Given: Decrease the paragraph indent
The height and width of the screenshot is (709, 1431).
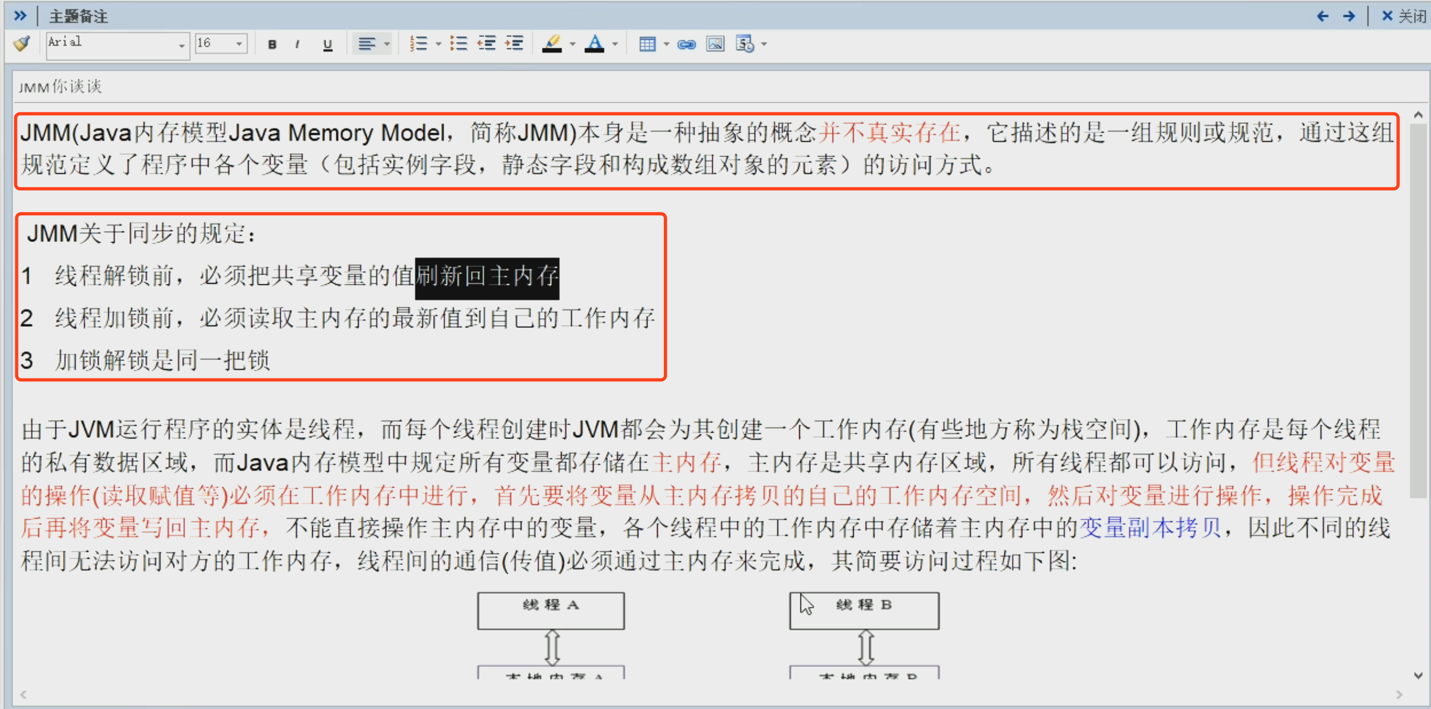Looking at the screenshot, I should (486, 43).
